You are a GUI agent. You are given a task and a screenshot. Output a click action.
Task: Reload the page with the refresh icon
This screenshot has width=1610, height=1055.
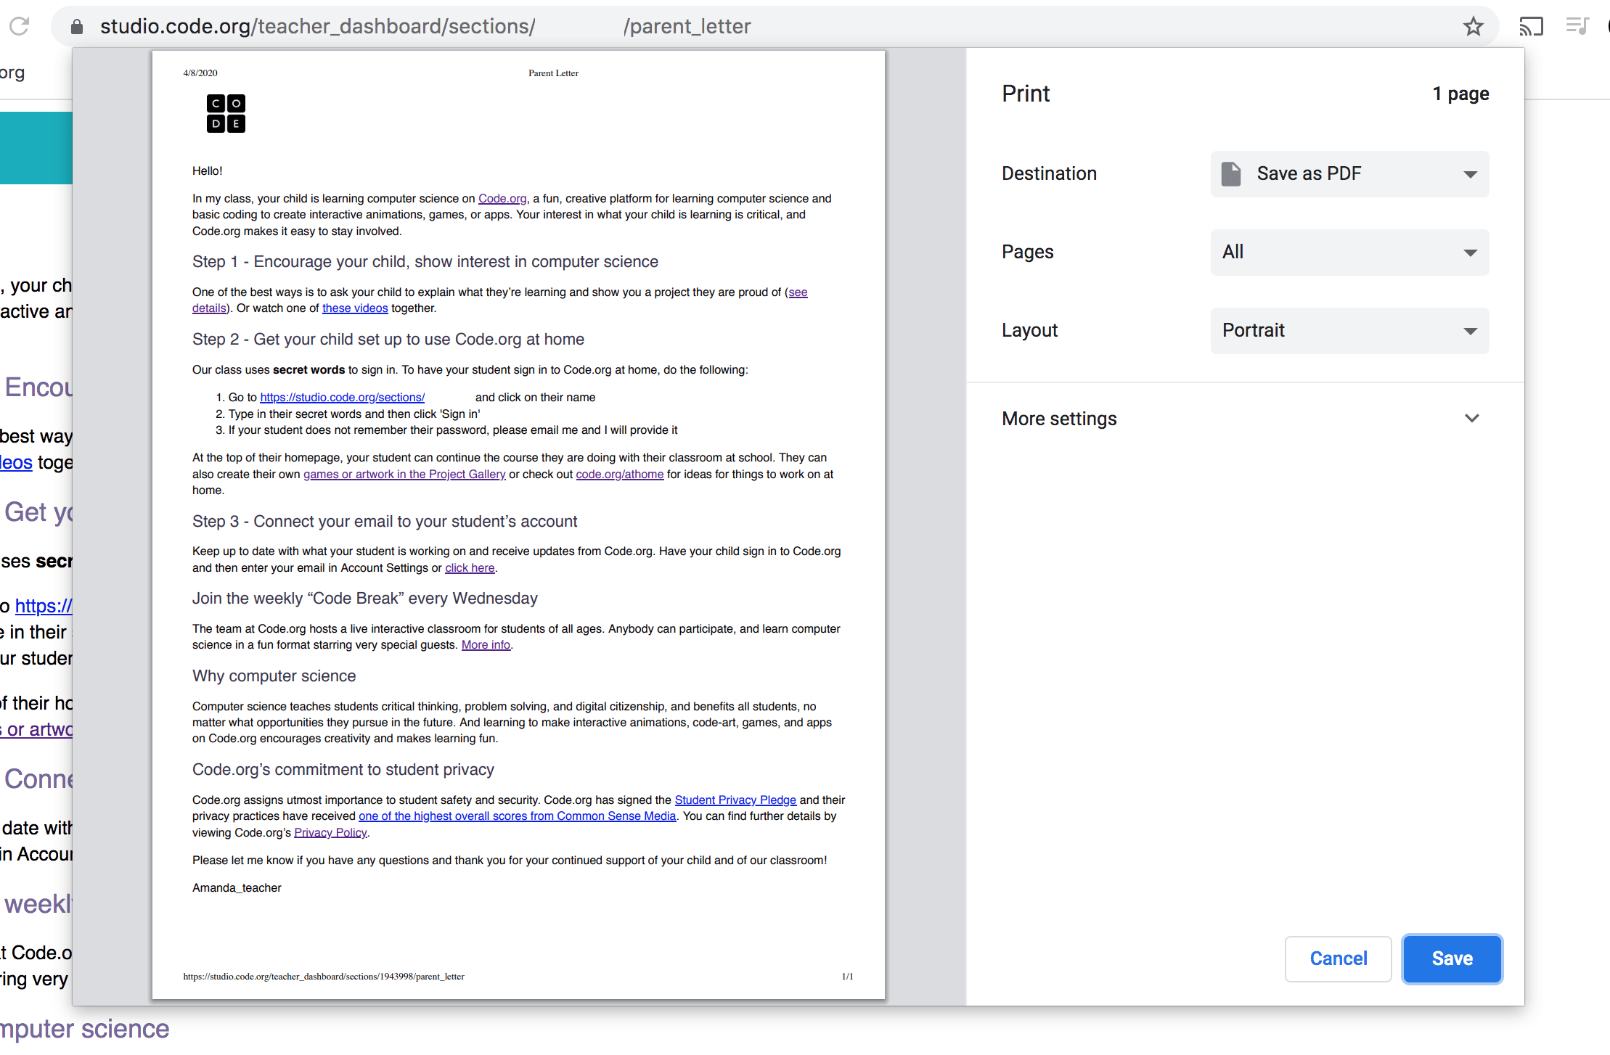point(20,27)
